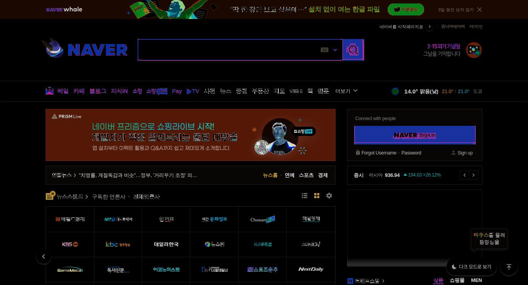Switch to 경제 news tab
This screenshot has width=528, height=285.
323,175
